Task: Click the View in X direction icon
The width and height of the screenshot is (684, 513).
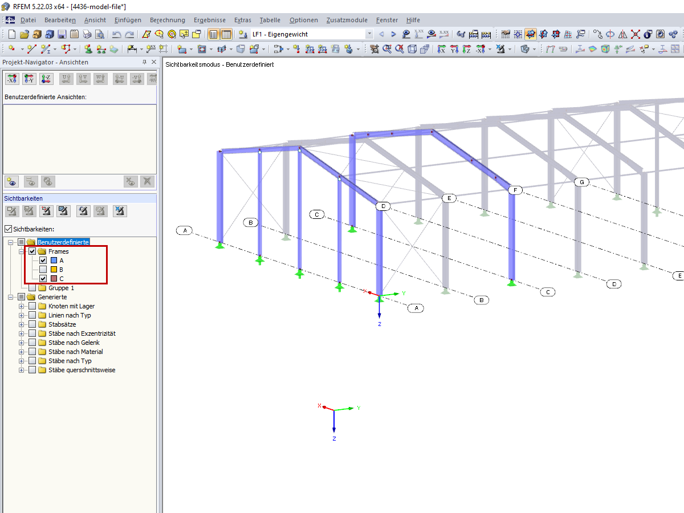Action: click(x=441, y=49)
